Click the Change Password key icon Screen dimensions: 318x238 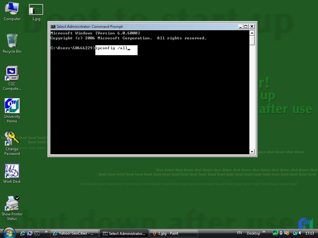12,139
